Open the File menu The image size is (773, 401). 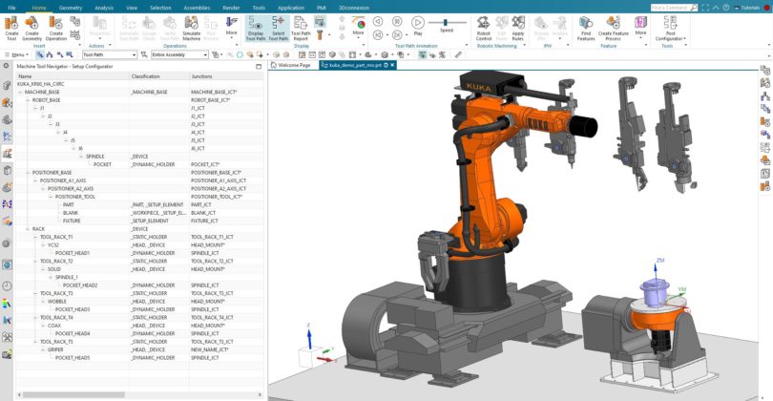point(11,8)
